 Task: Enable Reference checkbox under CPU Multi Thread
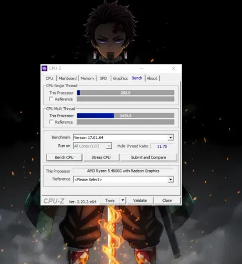[51, 122]
